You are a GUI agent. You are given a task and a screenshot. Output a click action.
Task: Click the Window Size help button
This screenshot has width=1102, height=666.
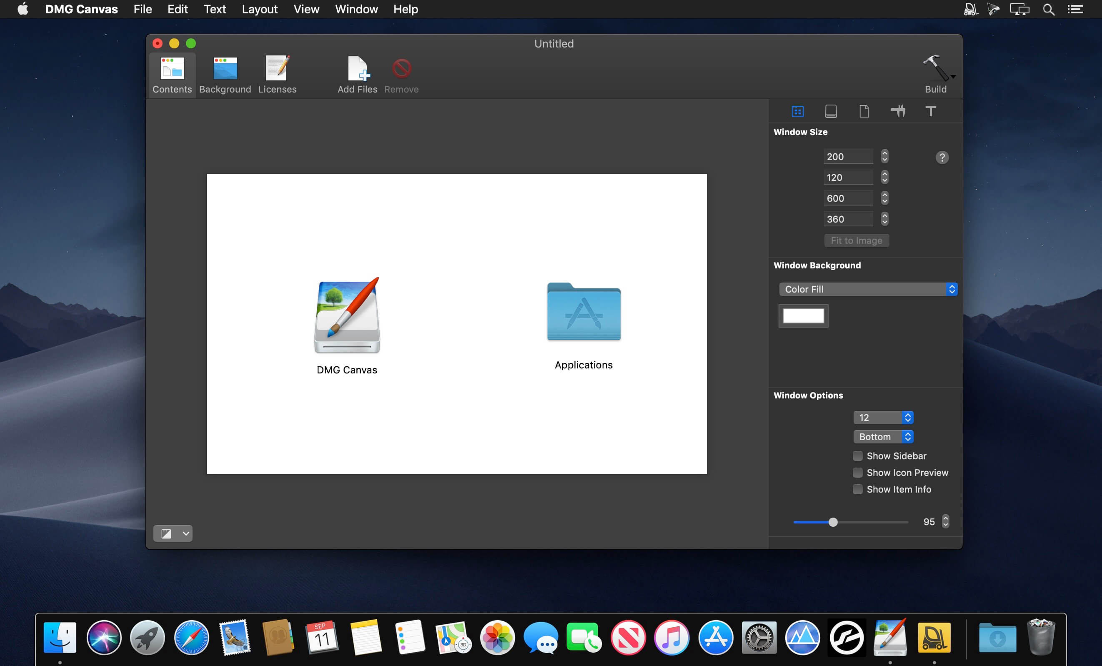[x=942, y=158]
